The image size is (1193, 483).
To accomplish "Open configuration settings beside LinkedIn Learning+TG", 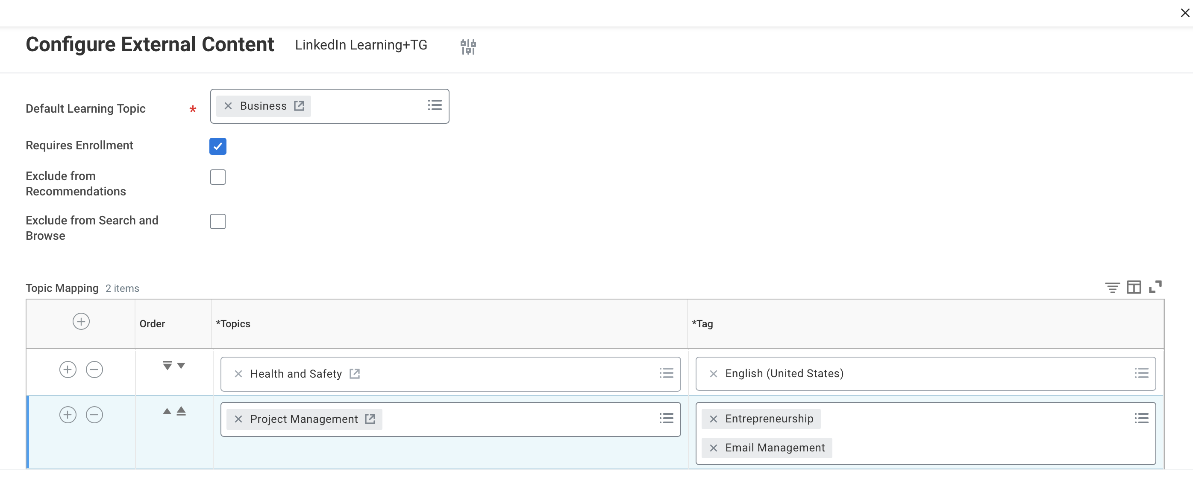I will click(x=468, y=46).
